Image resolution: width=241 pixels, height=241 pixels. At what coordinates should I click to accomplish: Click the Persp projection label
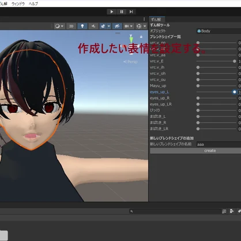[x=130, y=62]
